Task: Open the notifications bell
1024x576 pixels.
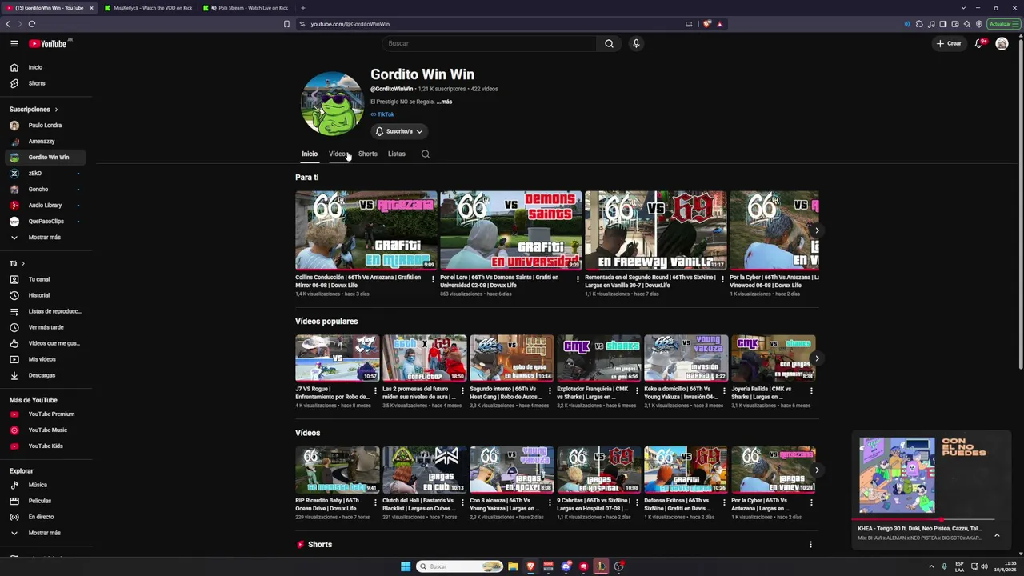Action: point(978,43)
